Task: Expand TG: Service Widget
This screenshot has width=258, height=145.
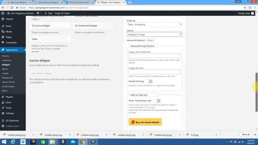Action: [50, 26]
